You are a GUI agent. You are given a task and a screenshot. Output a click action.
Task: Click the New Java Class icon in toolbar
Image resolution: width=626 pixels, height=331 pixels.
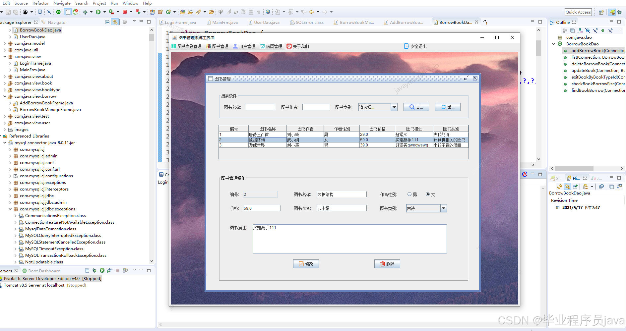(x=168, y=12)
